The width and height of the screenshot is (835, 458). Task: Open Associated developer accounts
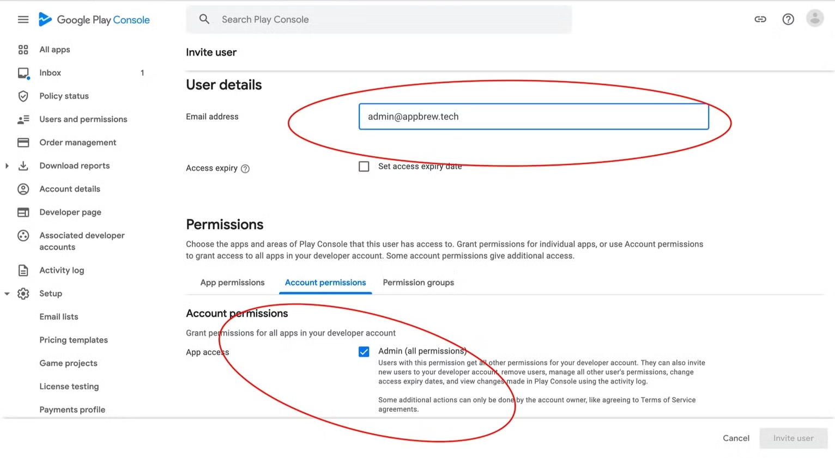coord(82,241)
